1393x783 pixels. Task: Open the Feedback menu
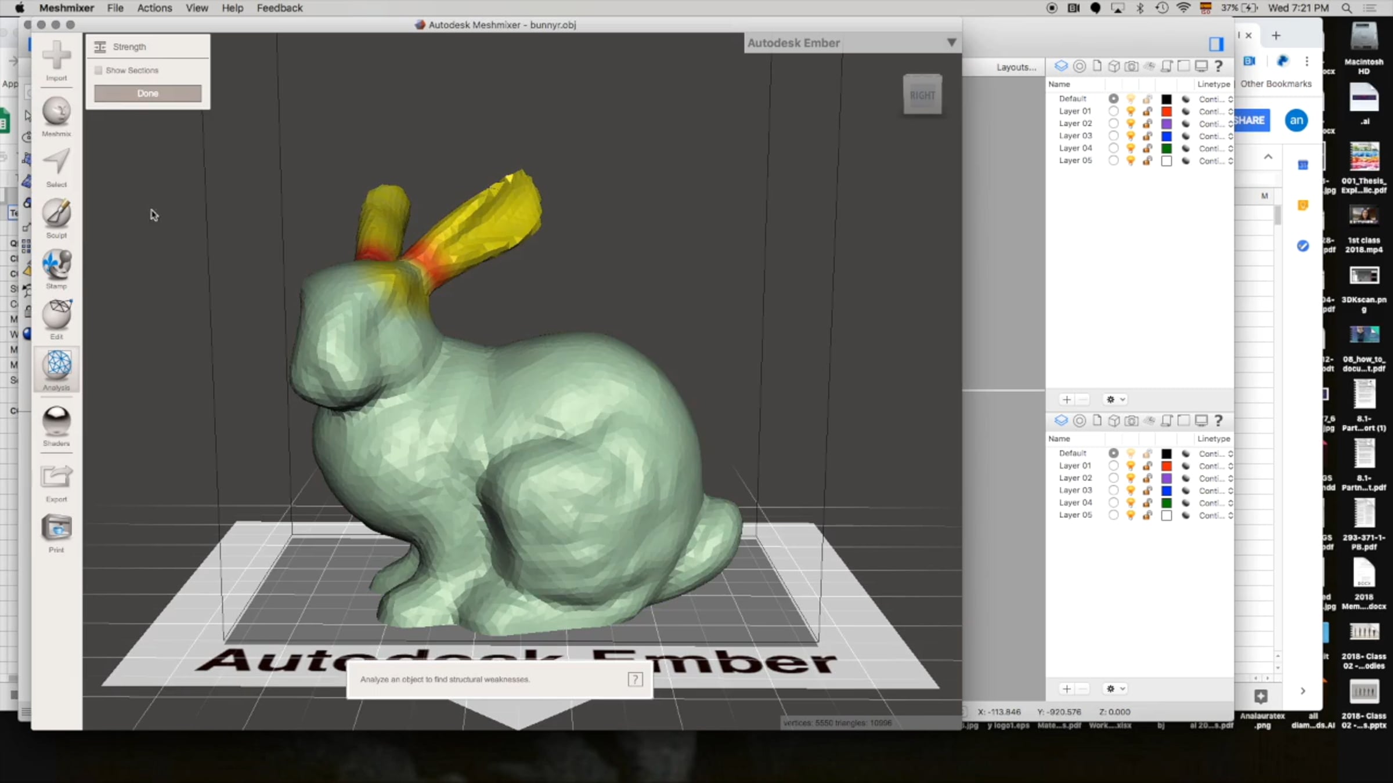pyautogui.click(x=280, y=8)
